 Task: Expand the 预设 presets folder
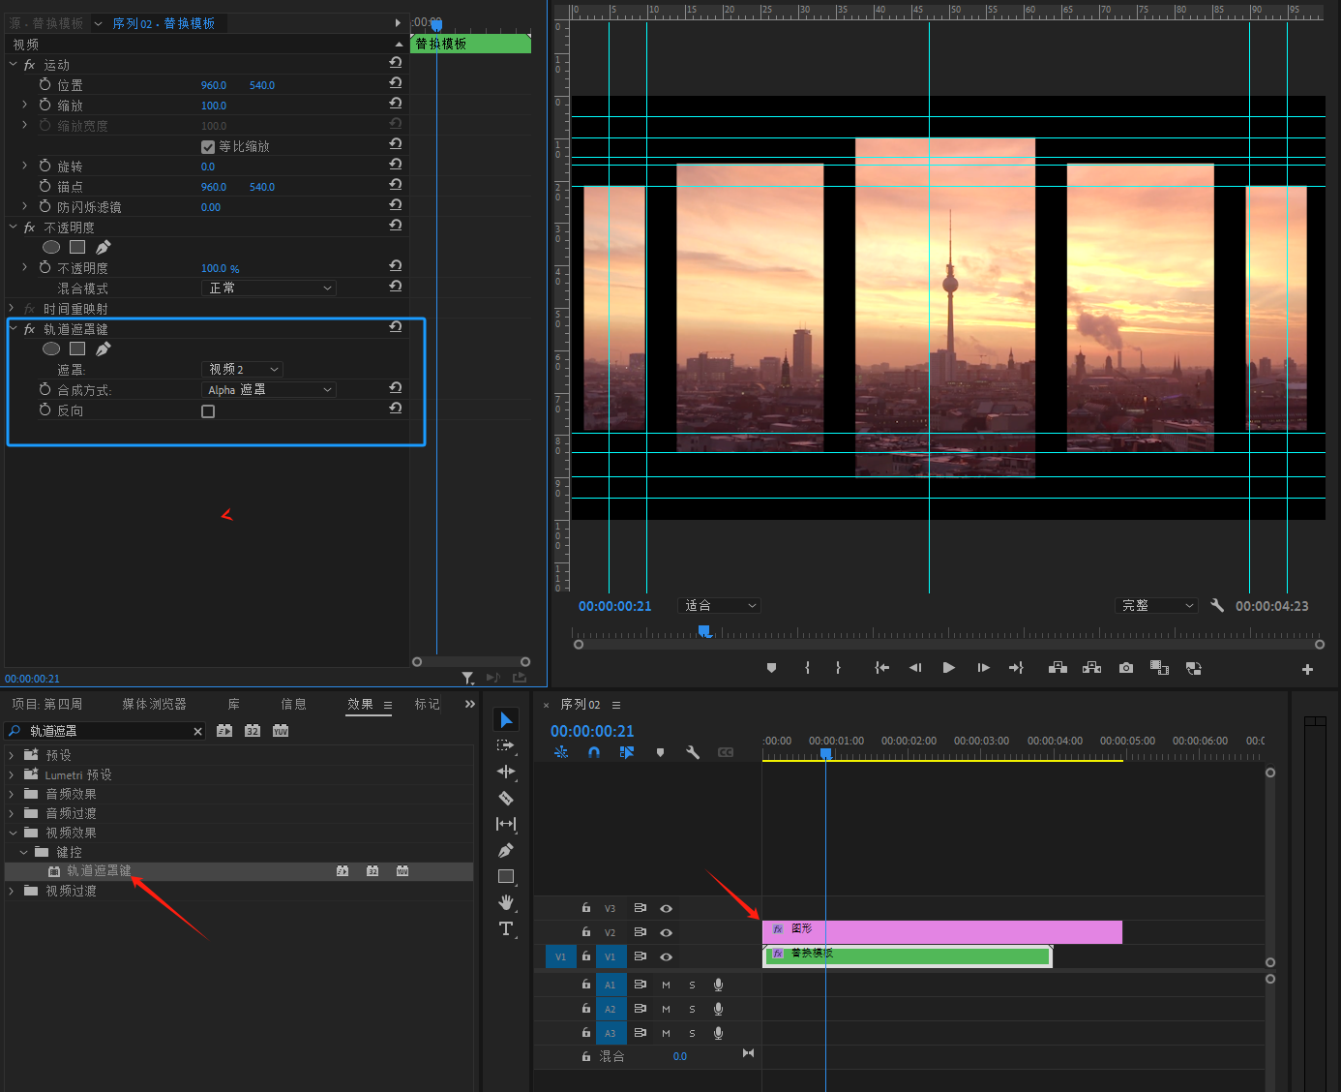pyautogui.click(x=12, y=755)
